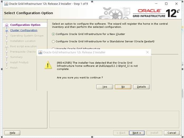The width and height of the screenshot is (184, 138).
Task: Click the Prerequisite Checks step
Action: point(23,52)
